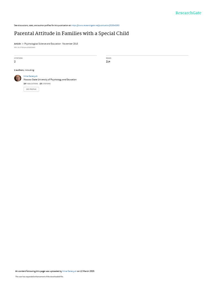
Task: Click the 15 CITATIONS author stat
Action: tap(45, 84)
